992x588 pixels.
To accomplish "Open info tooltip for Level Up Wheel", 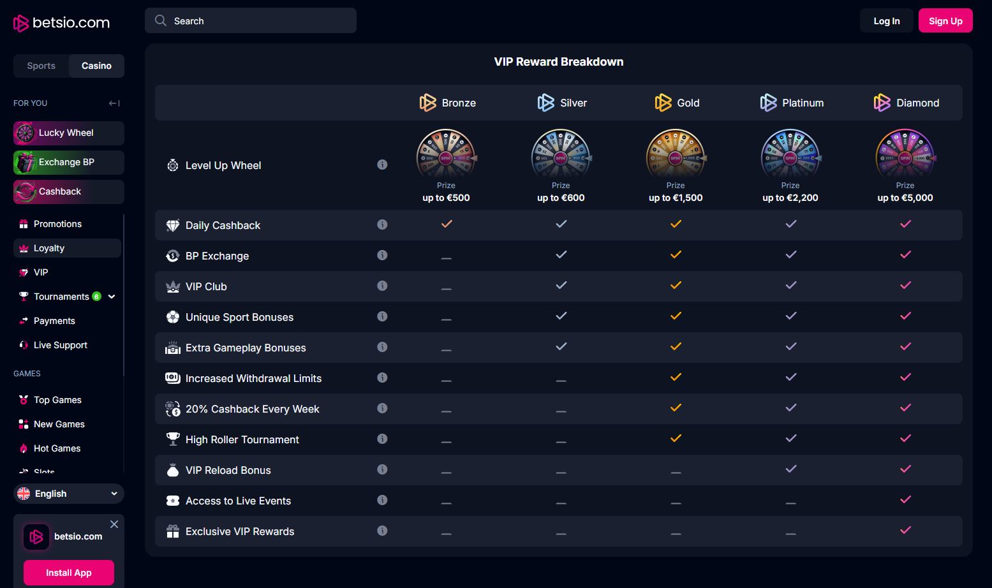I will [x=382, y=165].
